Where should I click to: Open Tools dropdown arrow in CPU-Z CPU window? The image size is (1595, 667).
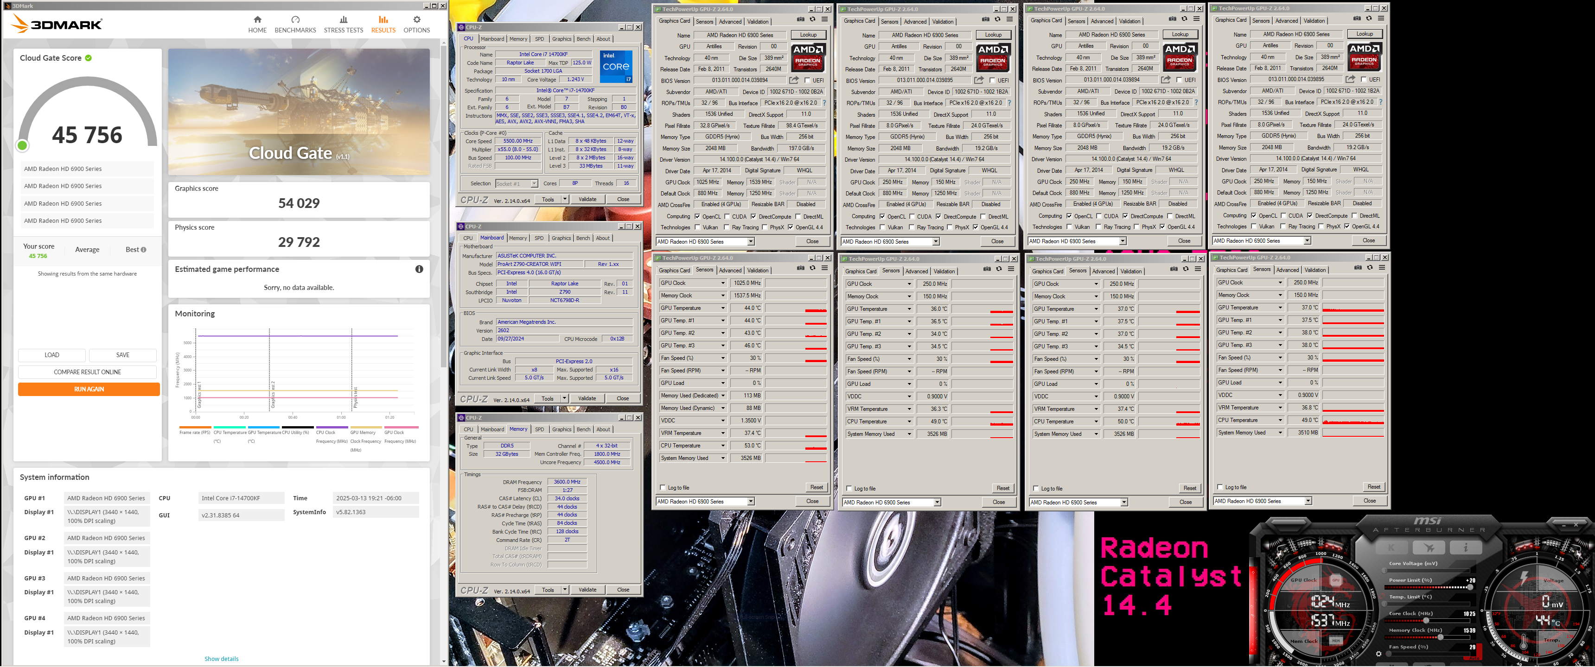click(565, 199)
